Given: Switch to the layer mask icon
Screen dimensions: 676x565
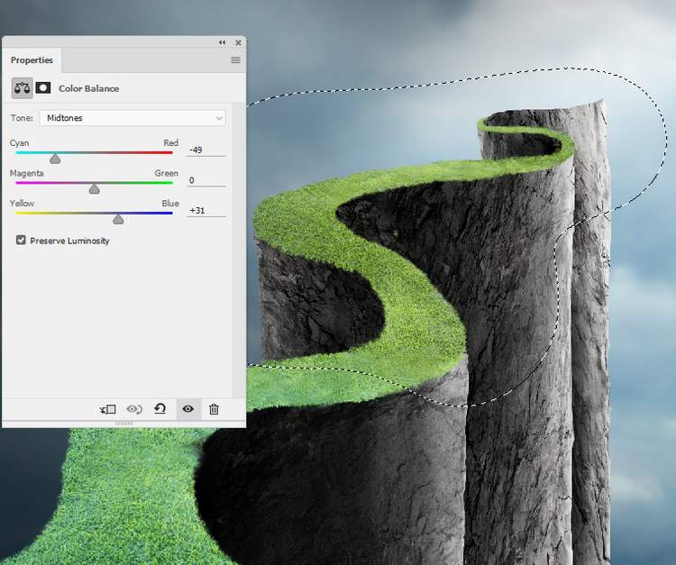Looking at the screenshot, I should pyautogui.click(x=43, y=88).
